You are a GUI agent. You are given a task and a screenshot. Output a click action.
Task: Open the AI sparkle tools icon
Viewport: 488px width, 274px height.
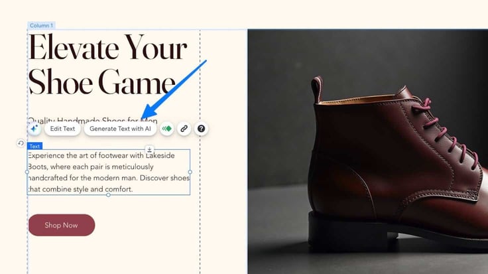(34, 129)
